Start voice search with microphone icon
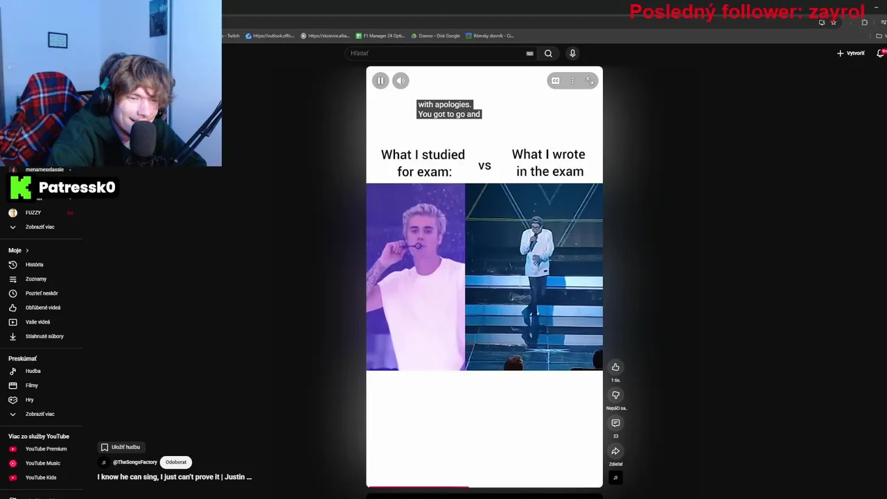This screenshot has width=887, height=499. pyautogui.click(x=572, y=53)
